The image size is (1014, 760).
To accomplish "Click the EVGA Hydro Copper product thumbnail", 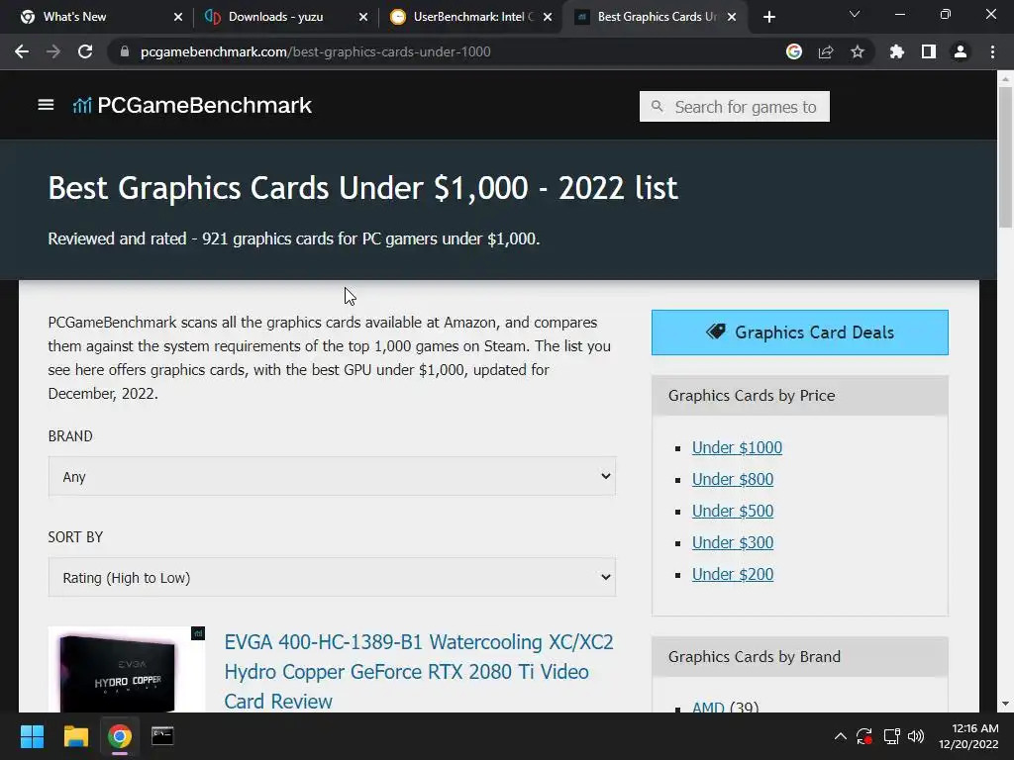I will point(127,670).
